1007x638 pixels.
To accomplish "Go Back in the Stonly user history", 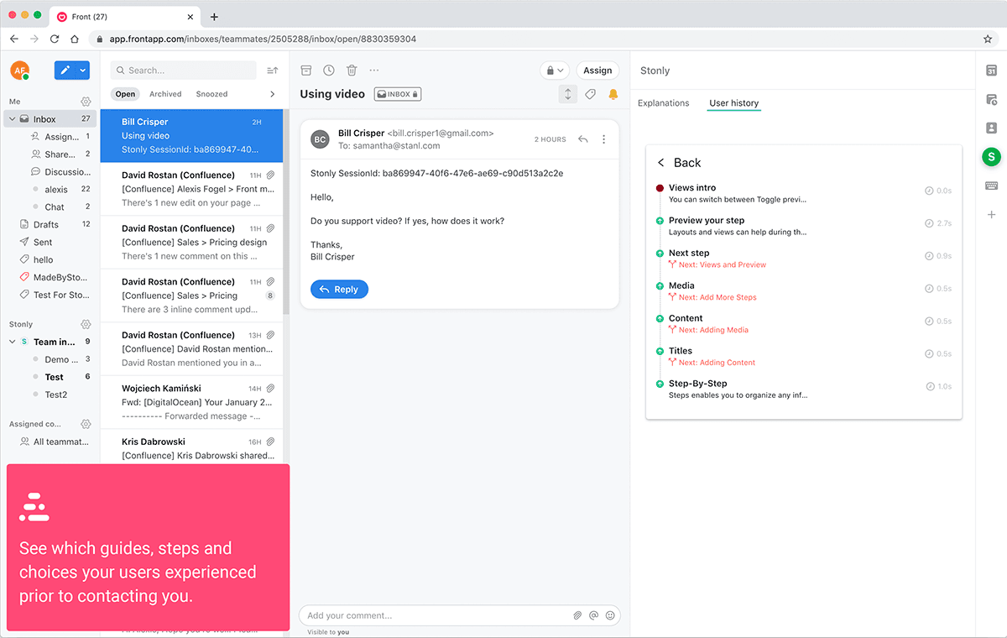I will 679,163.
